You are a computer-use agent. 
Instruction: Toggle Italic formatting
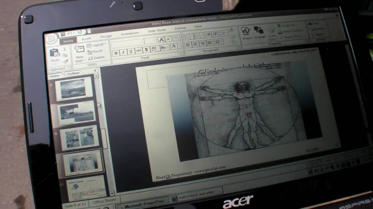[124, 52]
